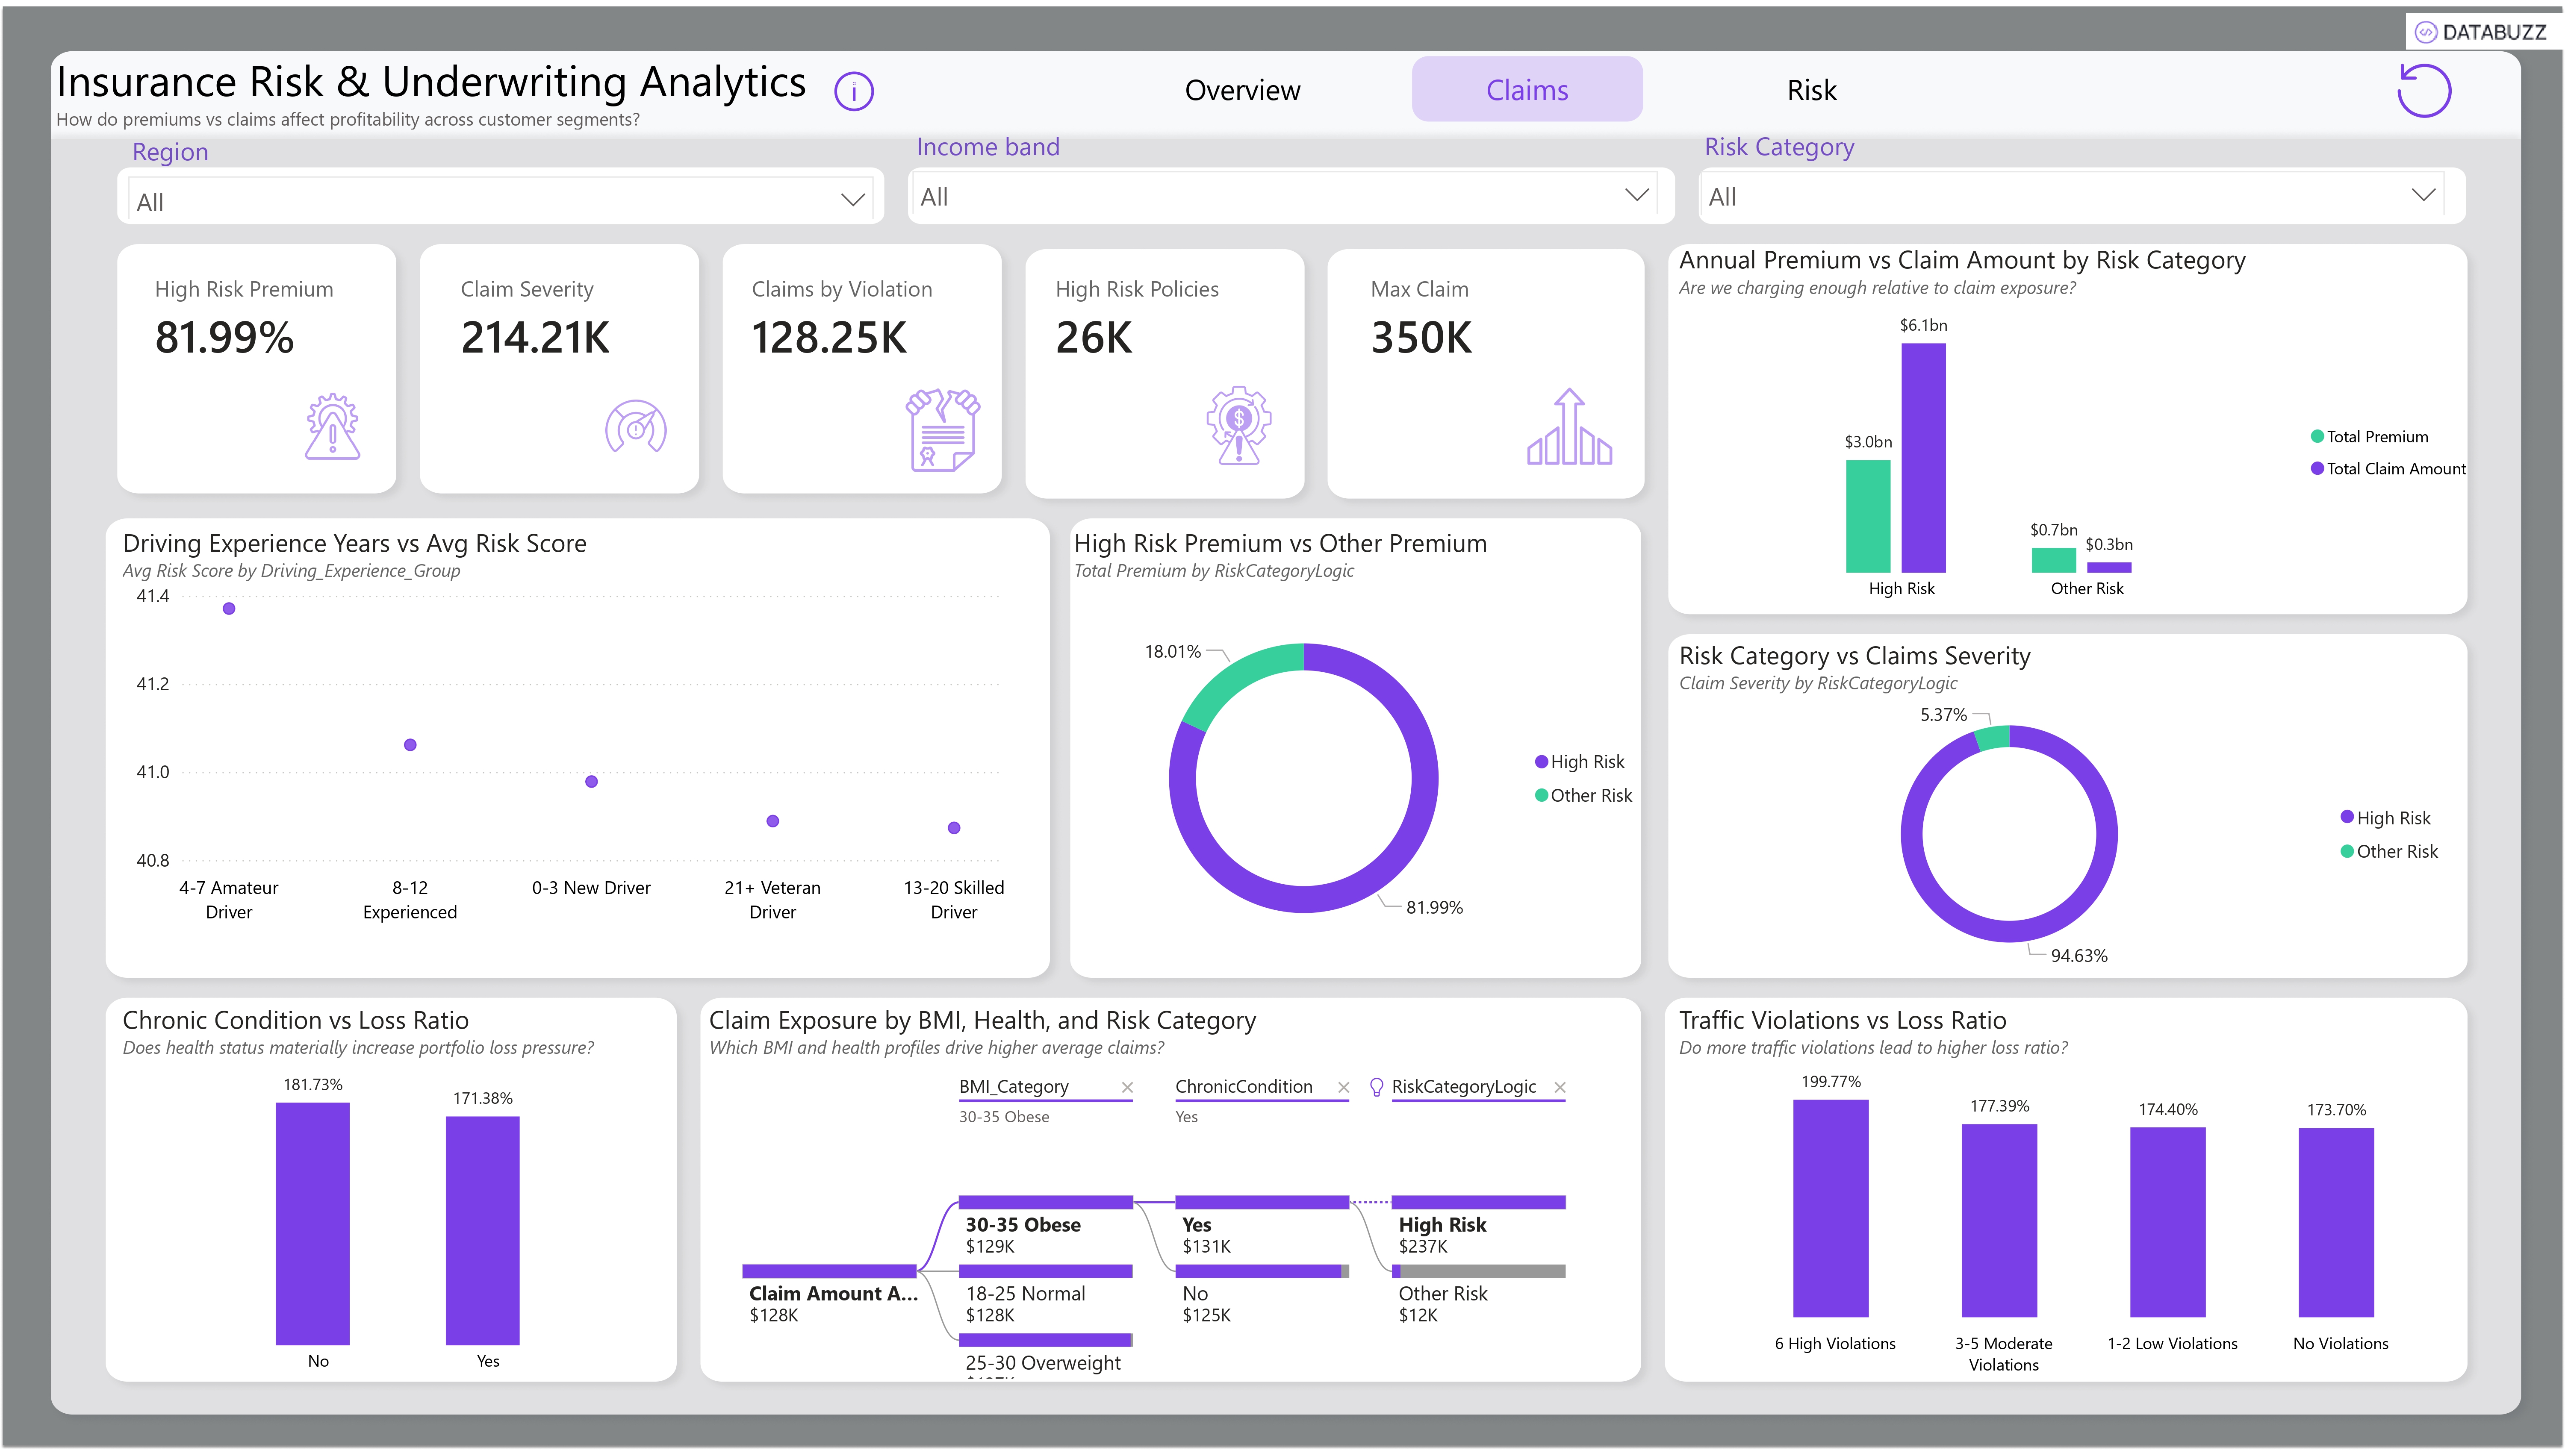Click the torn document icon on Claims by Violation card
The image size is (2565, 1456).
tap(942, 430)
